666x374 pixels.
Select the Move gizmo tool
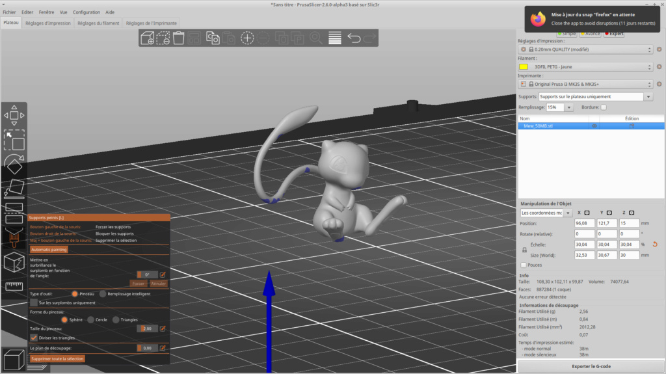14,115
